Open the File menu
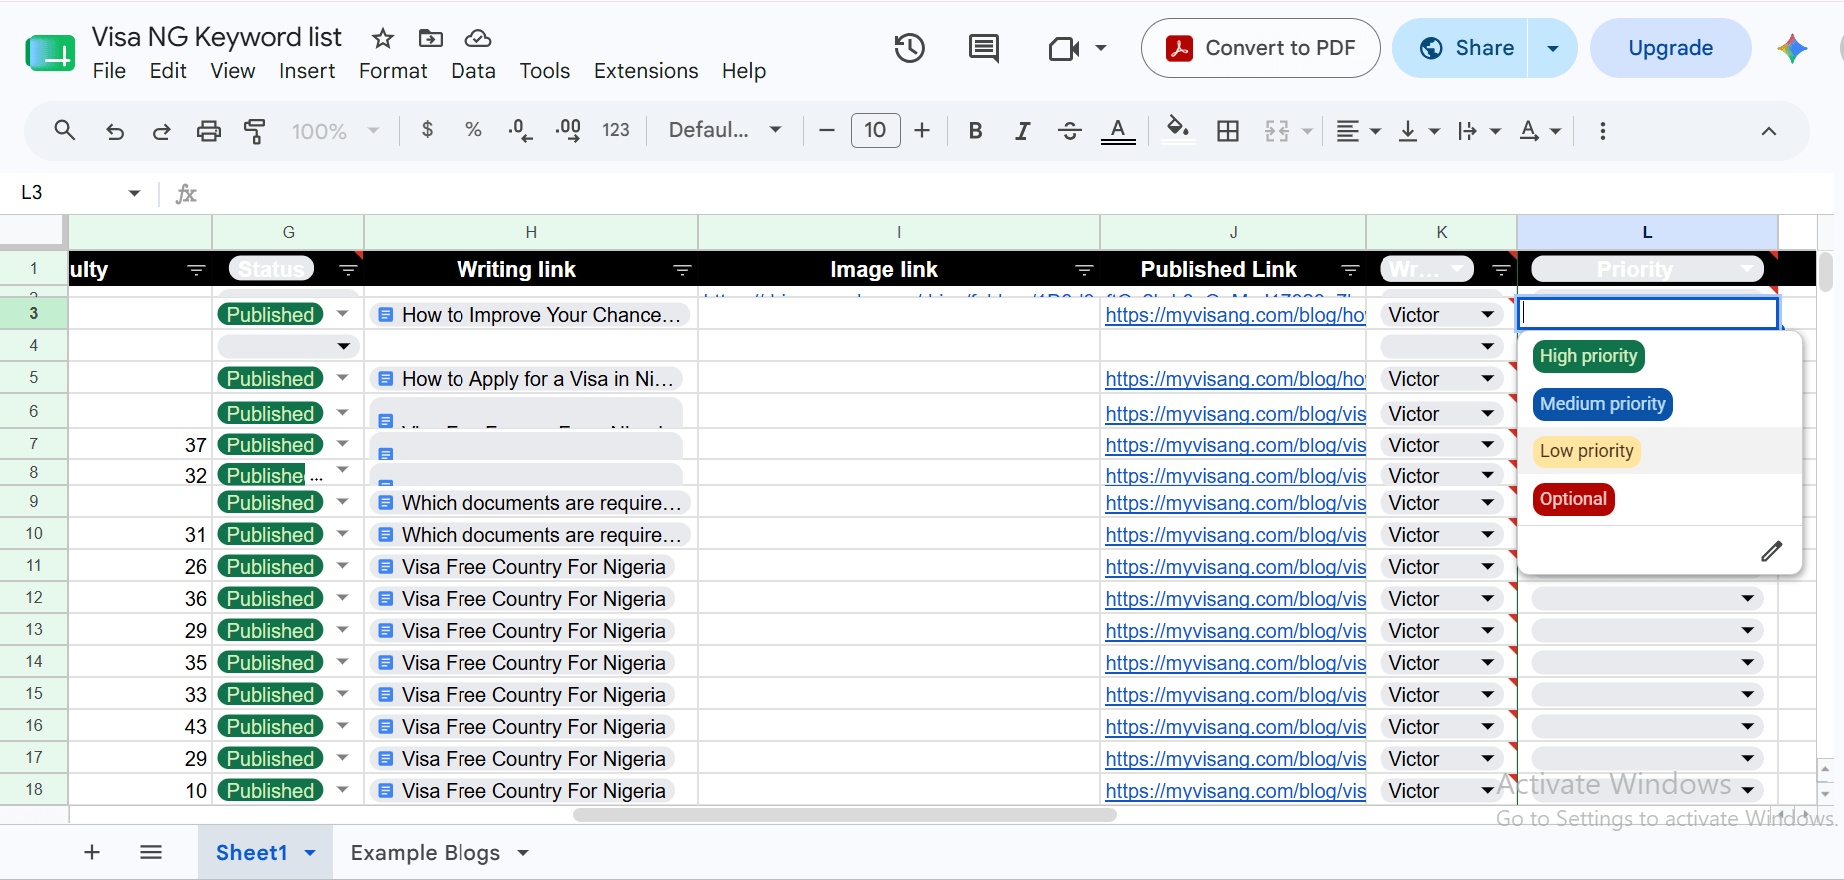The height and width of the screenshot is (880, 1844). [109, 71]
